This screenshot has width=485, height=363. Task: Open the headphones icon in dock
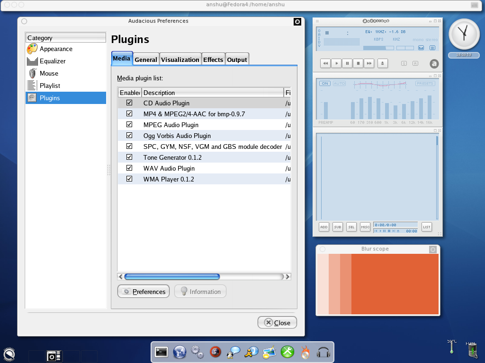(323, 352)
